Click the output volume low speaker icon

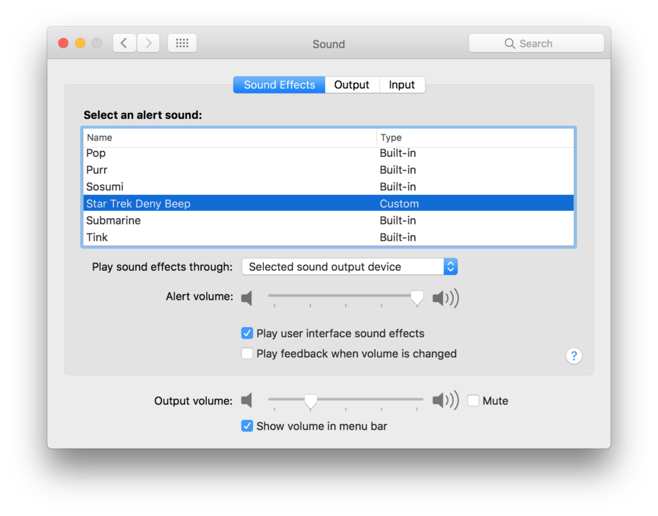click(x=247, y=400)
